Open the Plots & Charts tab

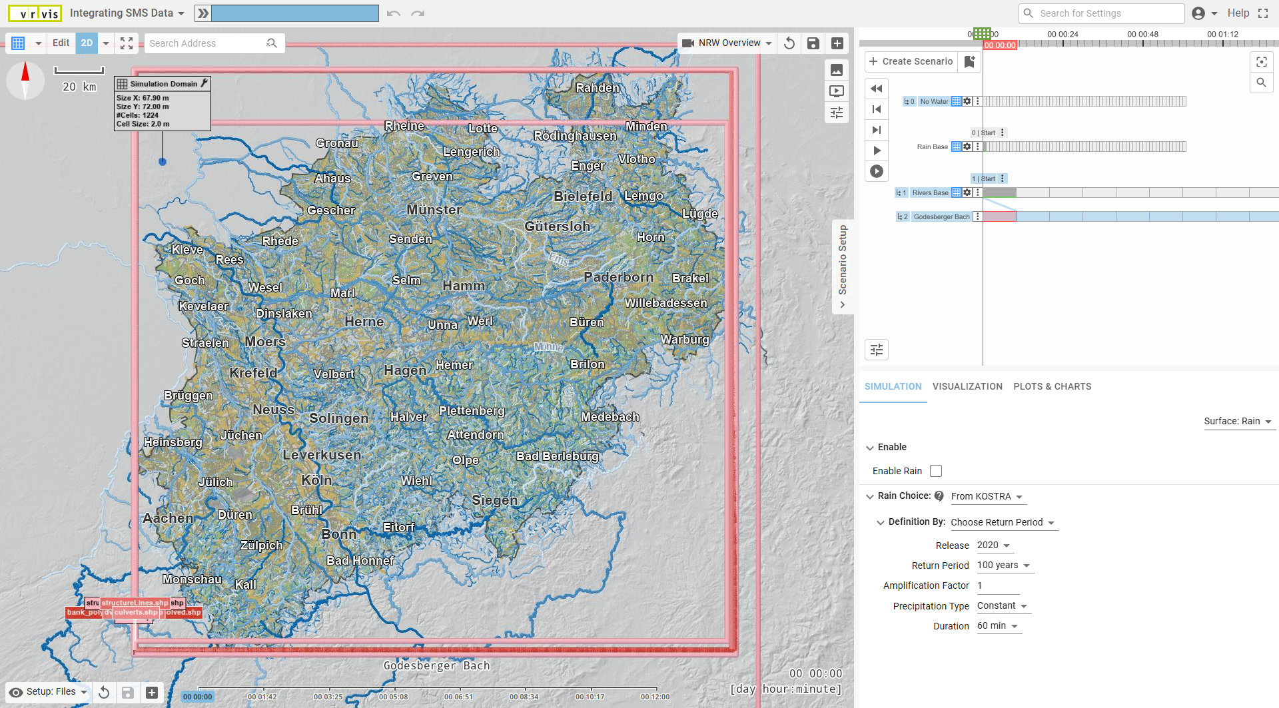click(x=1052, y=386)
